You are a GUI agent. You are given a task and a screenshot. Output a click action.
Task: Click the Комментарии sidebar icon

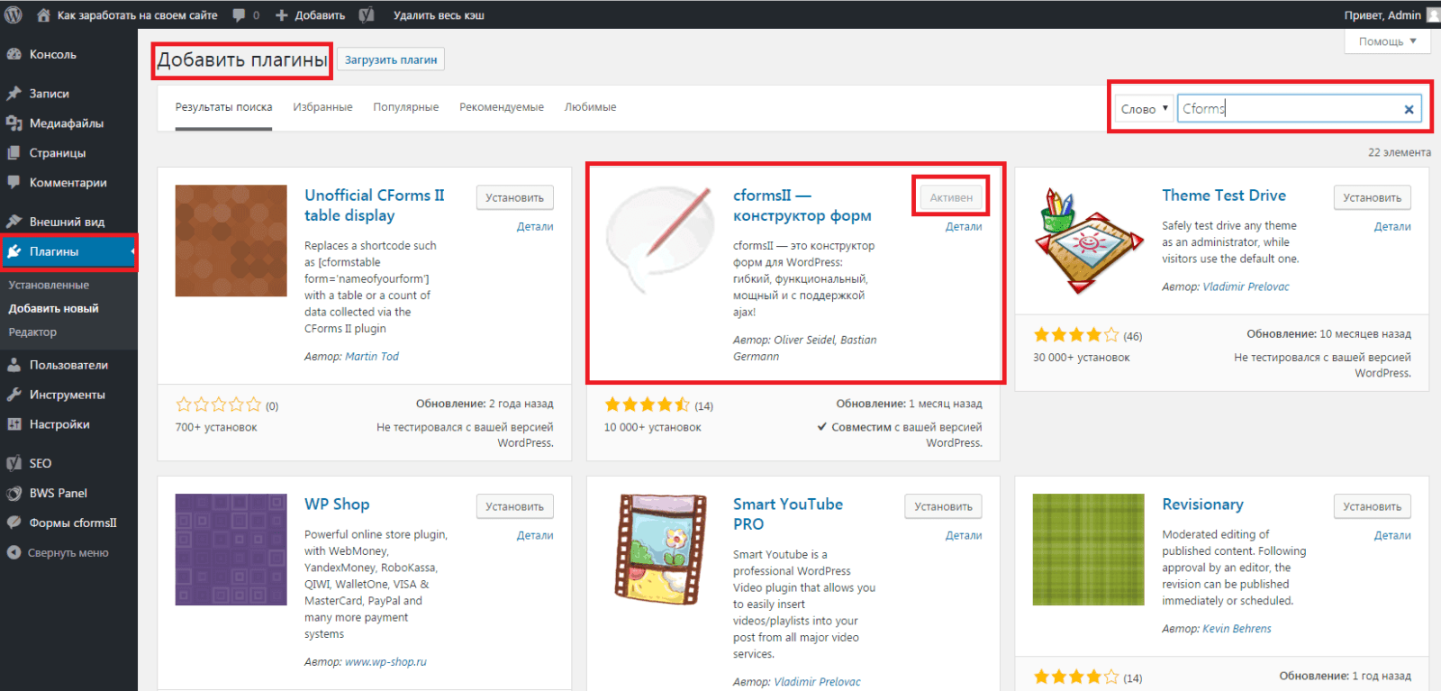point(14,182)
